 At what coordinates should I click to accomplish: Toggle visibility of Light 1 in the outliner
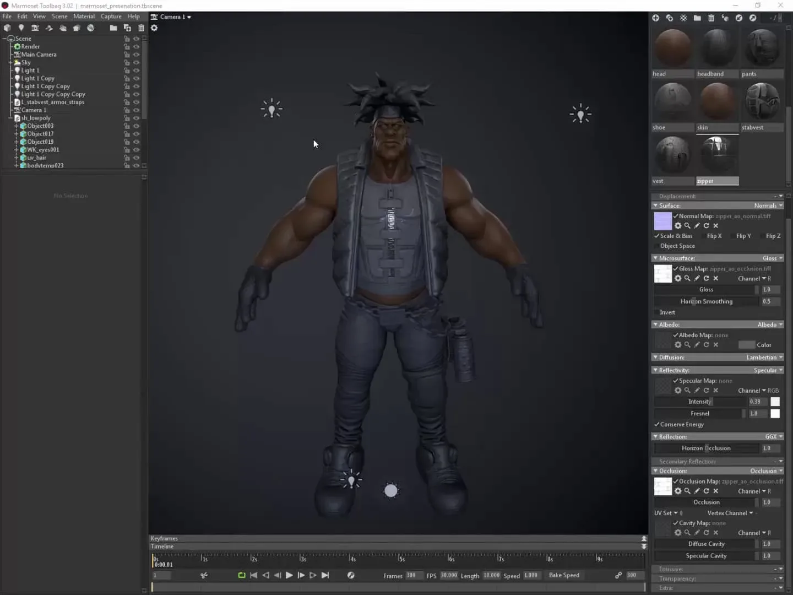coord(136,70)
